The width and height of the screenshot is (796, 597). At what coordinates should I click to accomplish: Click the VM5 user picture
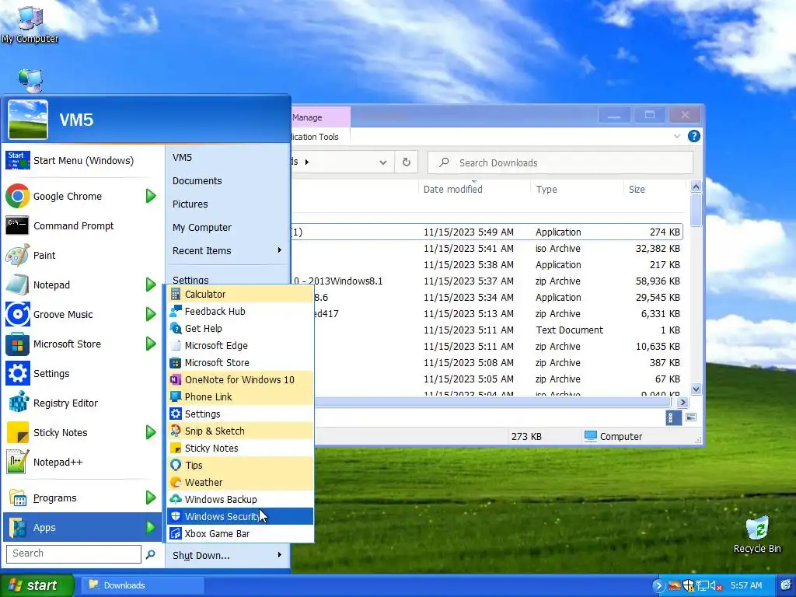click(x=28, y=119)
